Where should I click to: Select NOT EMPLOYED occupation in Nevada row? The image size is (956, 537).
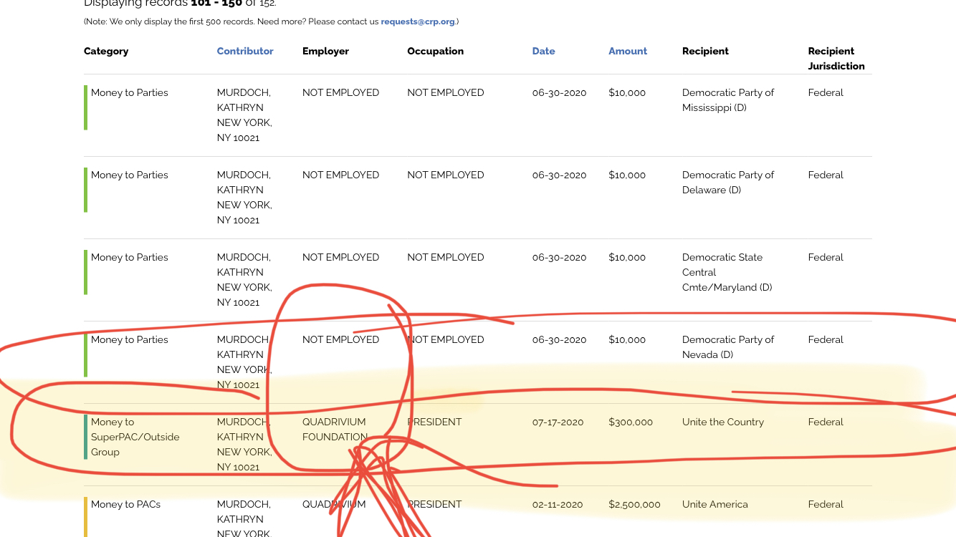(x=445, y=339)
